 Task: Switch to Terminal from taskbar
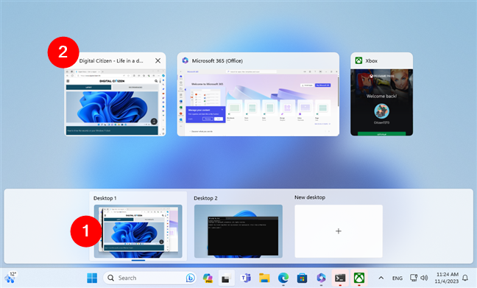tap(340, 278)
